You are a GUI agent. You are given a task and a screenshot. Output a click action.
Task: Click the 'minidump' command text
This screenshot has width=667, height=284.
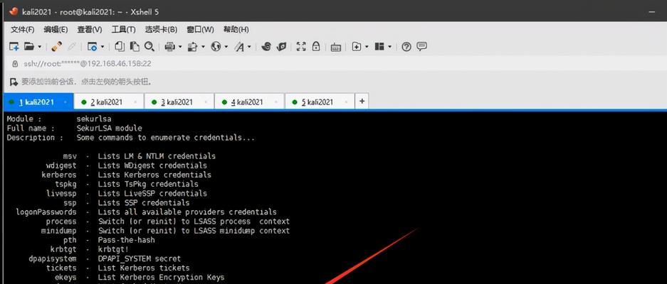58,231
